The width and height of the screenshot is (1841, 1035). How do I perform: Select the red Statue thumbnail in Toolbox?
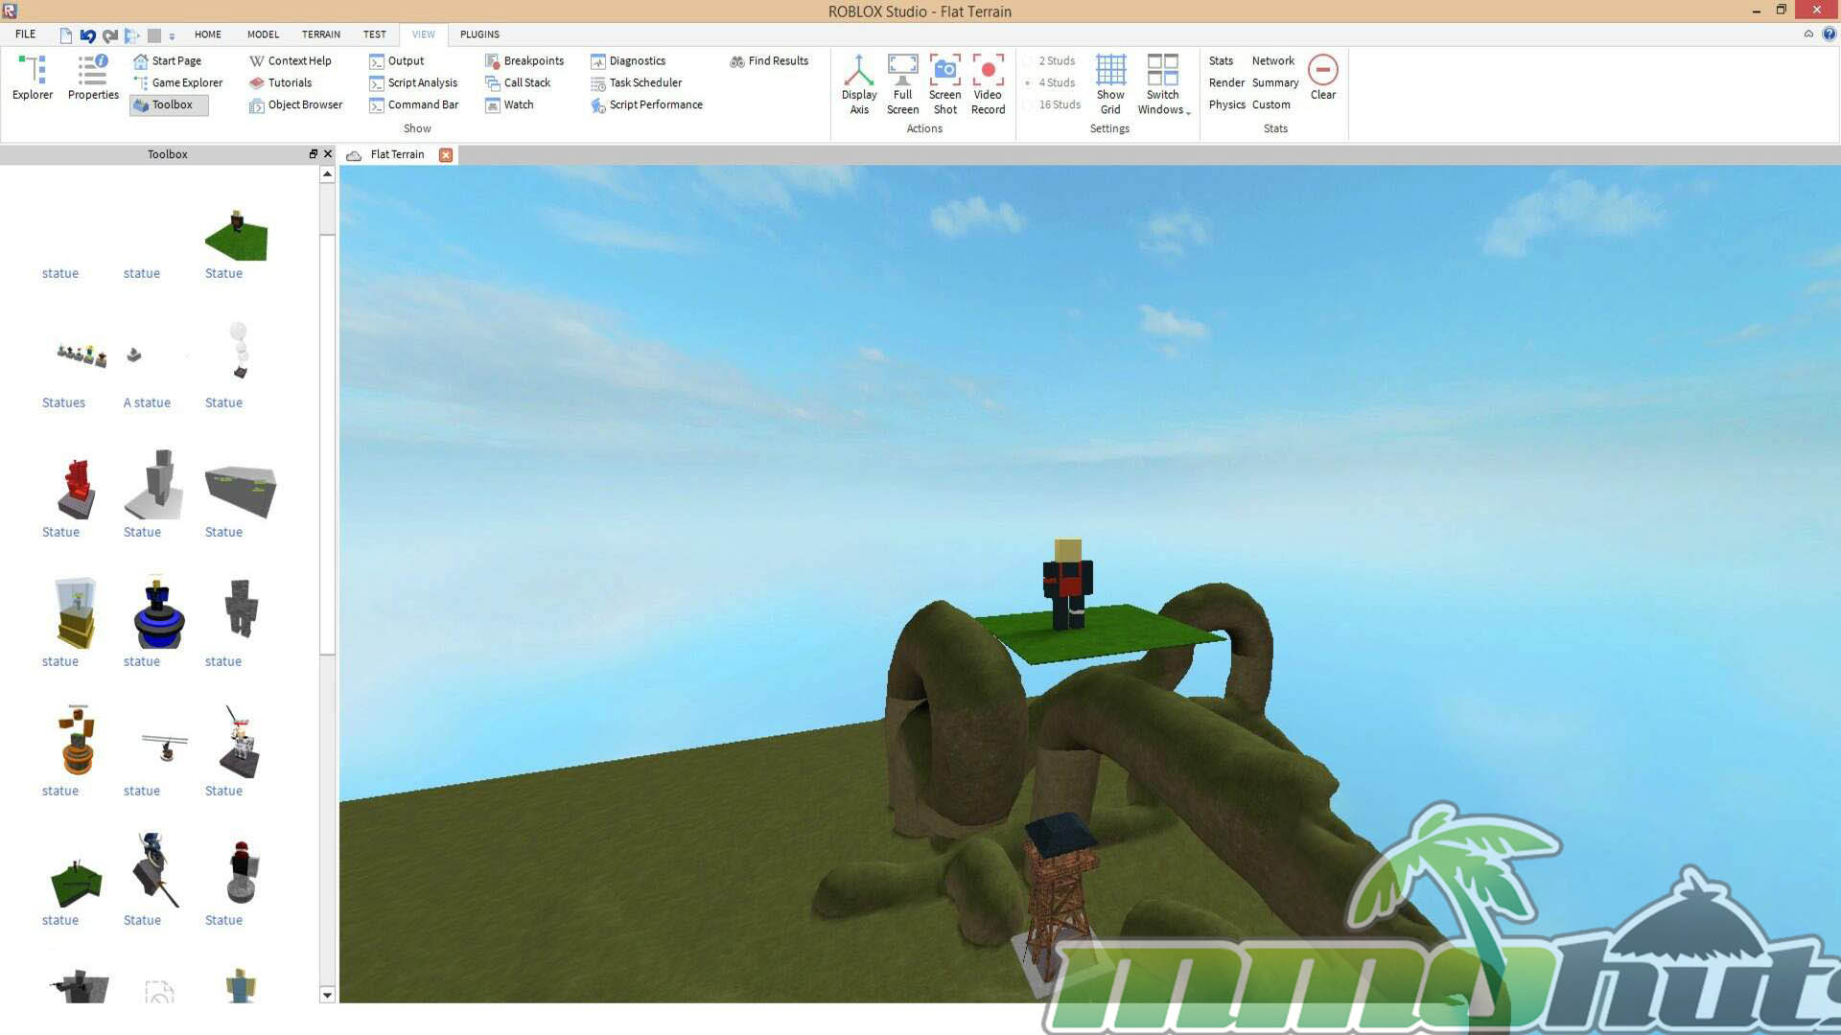pyautogui.click(x=76, y=489)
